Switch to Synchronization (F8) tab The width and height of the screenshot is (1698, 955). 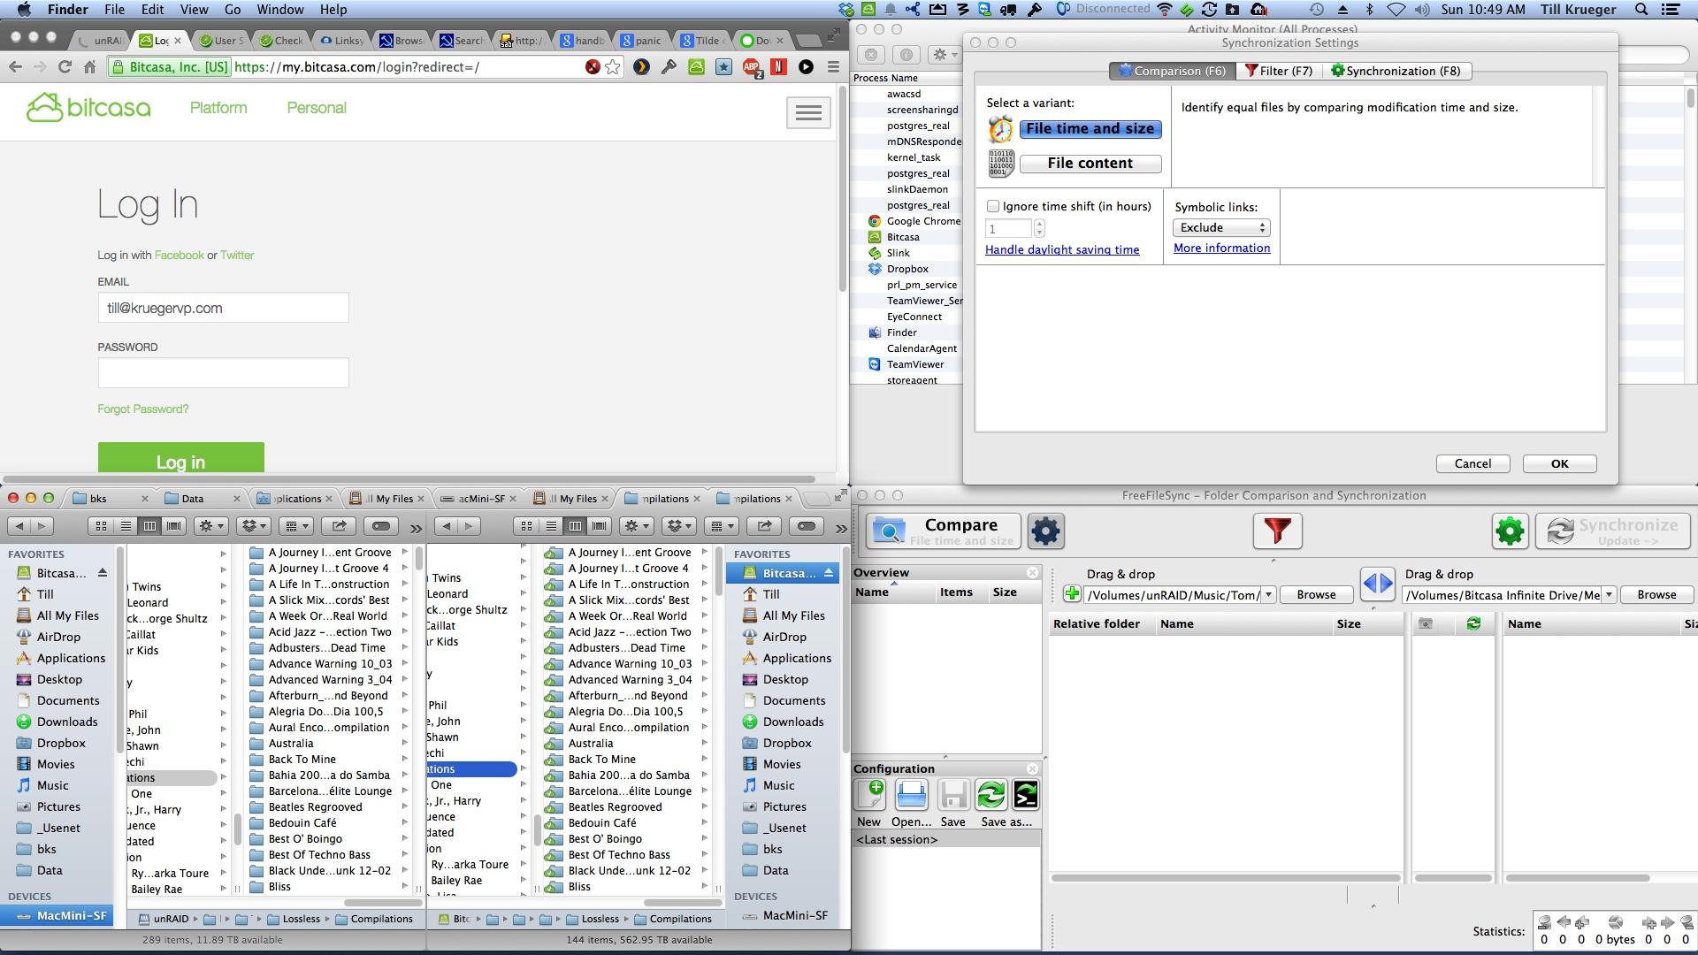(1396, 71)
